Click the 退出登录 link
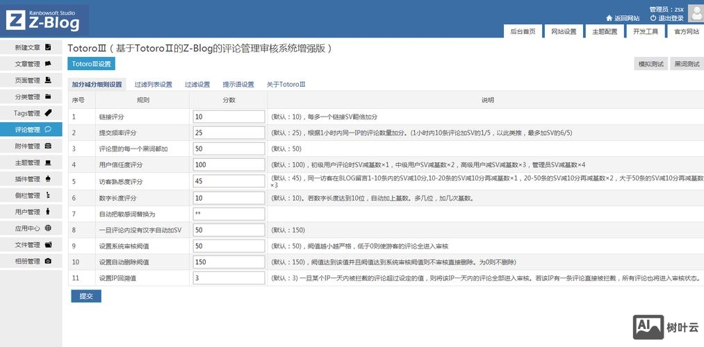704x347 pixels. point(671,18)
